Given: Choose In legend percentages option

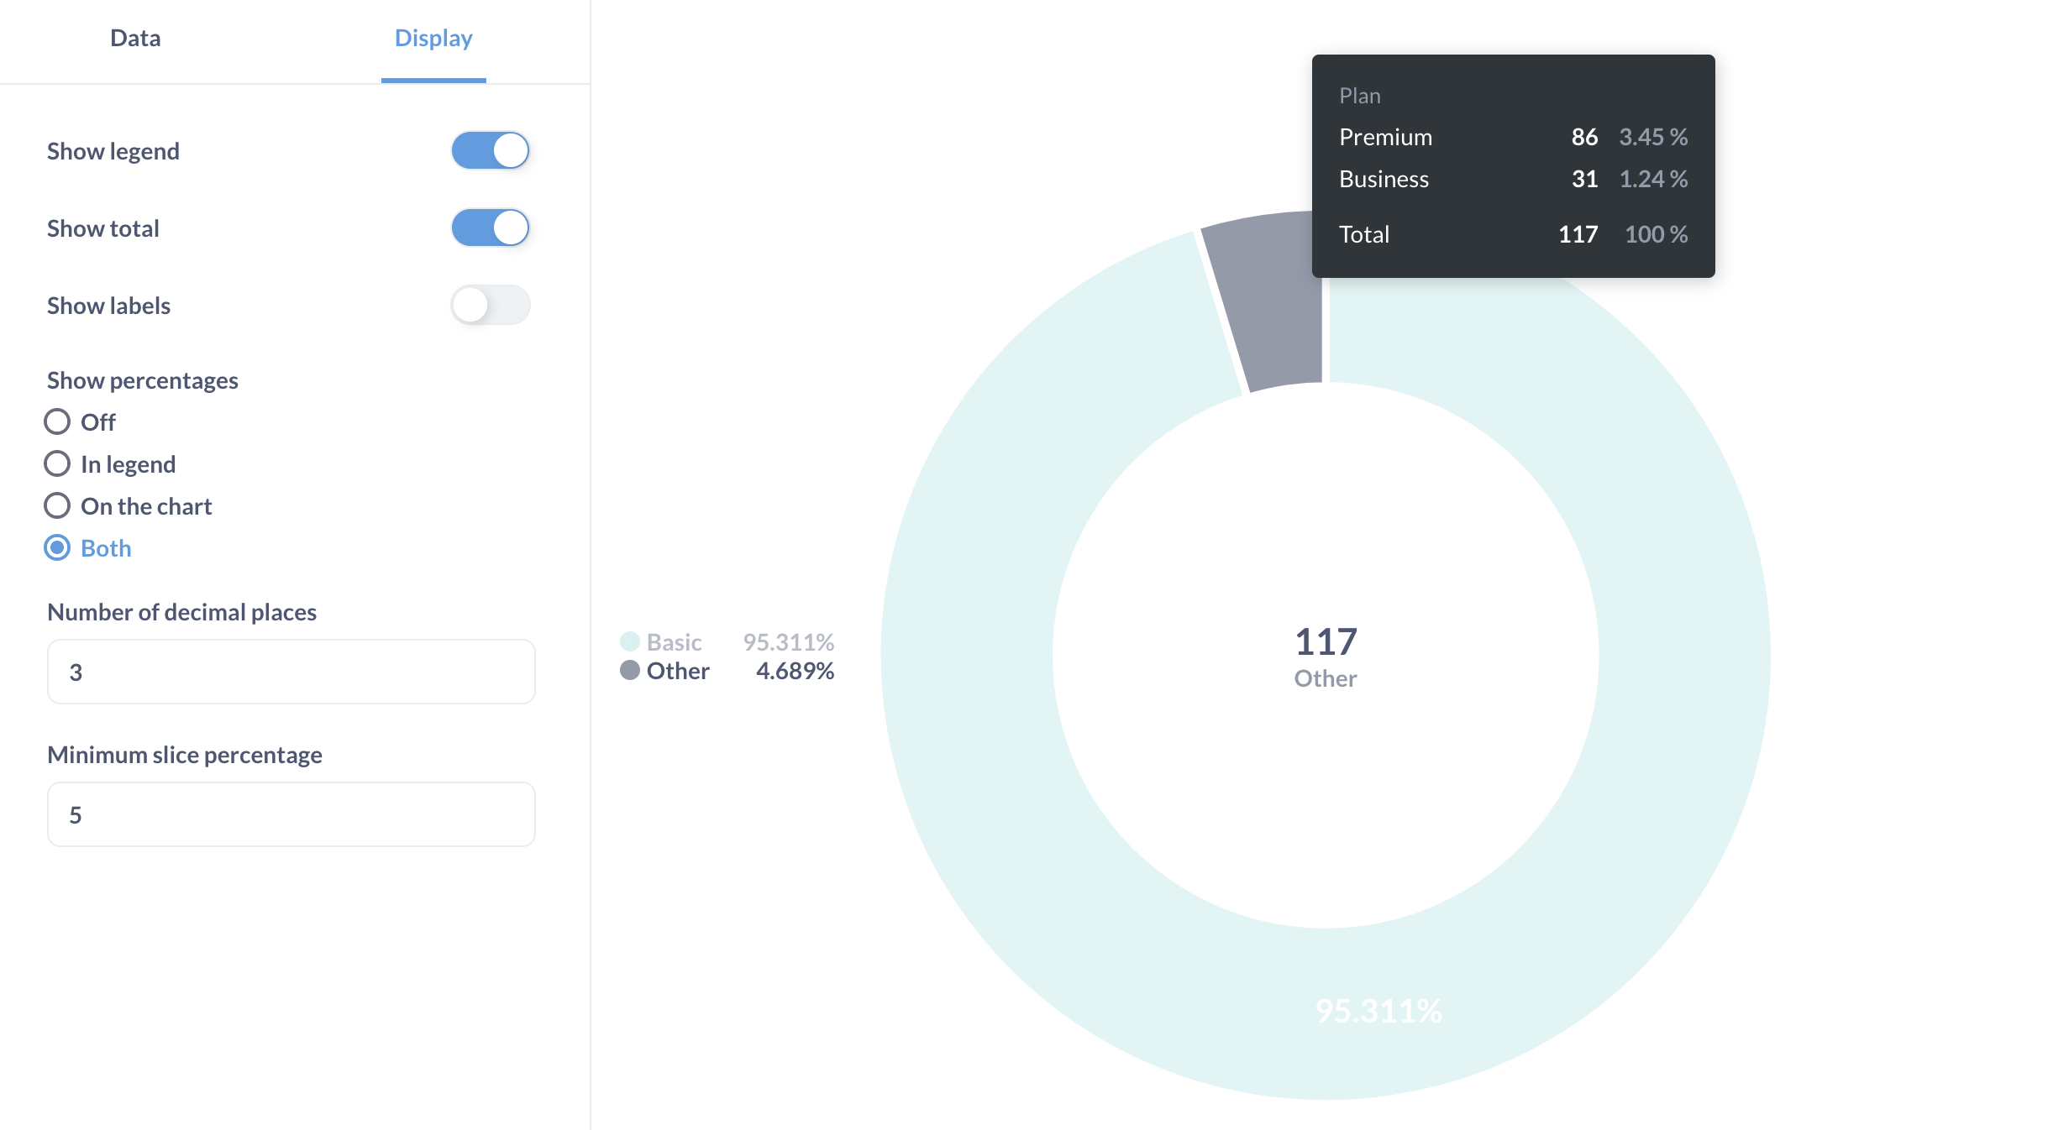Looking at the screenshot, I should [x=57, y=464].
